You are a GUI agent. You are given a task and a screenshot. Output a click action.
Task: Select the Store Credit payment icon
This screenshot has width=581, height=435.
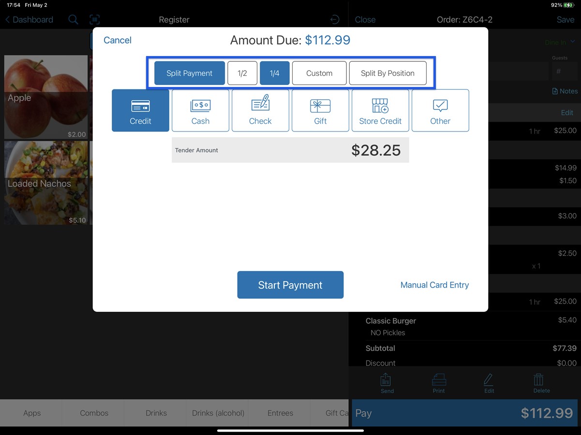380,110
